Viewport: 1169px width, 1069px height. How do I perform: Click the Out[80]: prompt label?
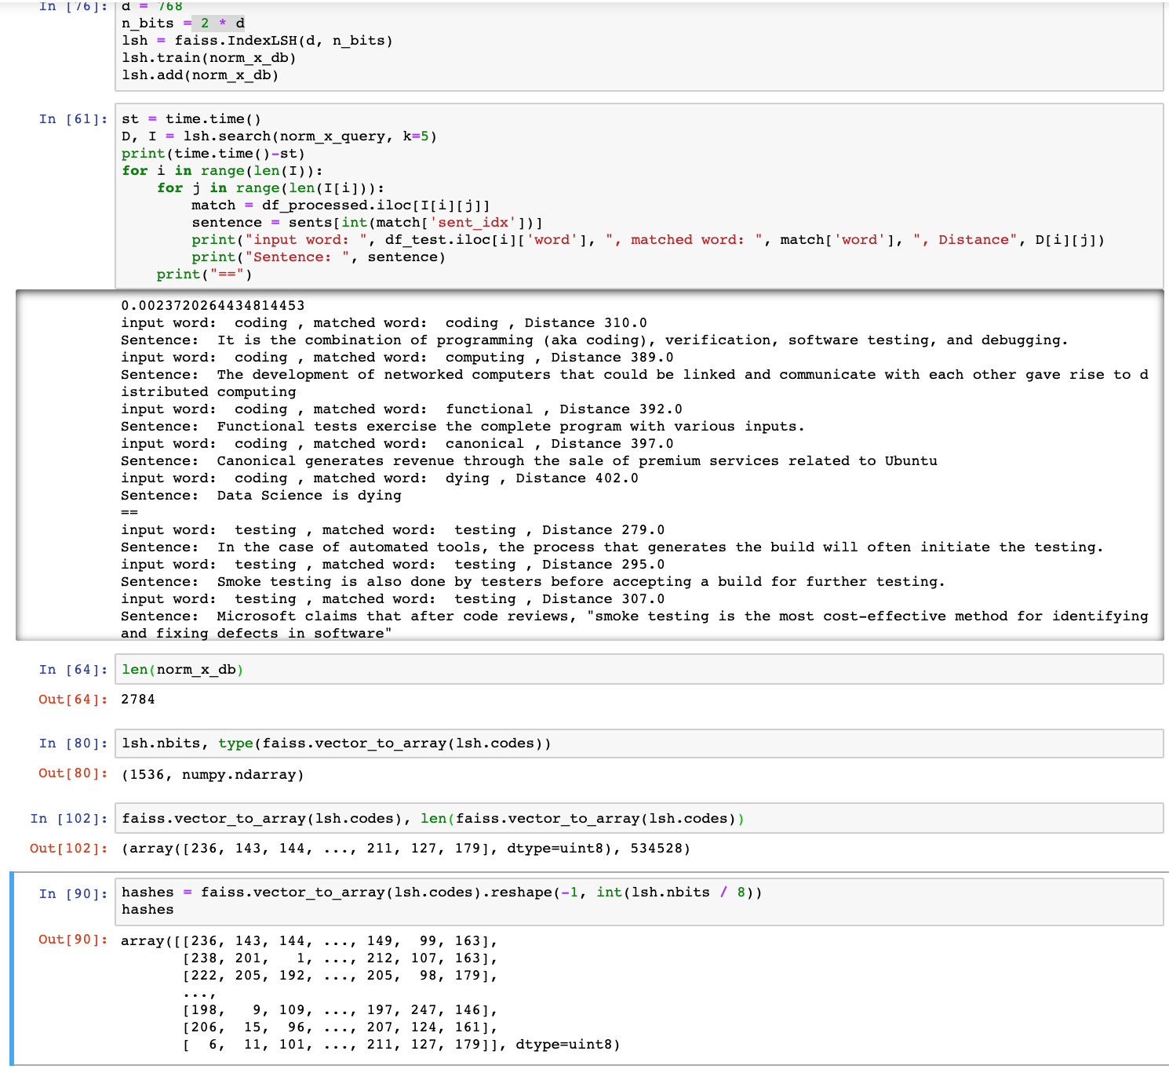coord(74,773)
